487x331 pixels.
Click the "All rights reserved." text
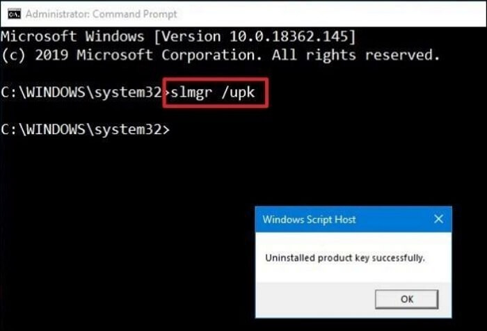point(360,54)
